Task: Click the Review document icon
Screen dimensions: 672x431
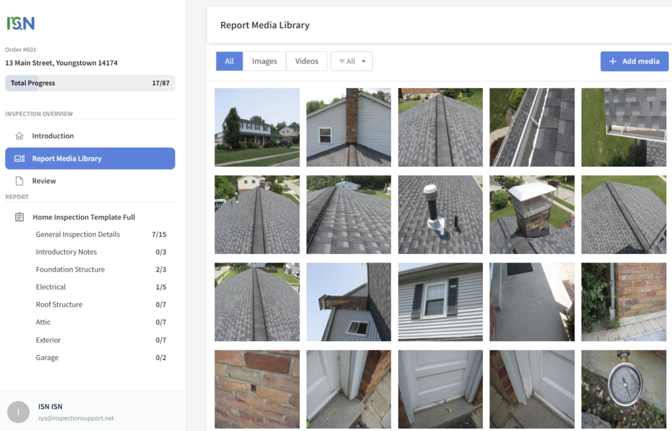Action: (19, 181)
